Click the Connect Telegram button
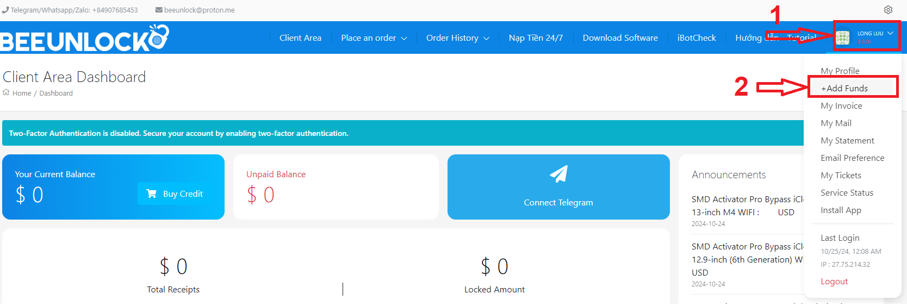This screenshot has height=306, width=907. coord(558,187)
